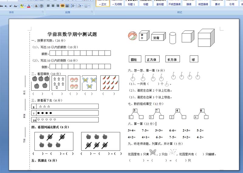243x173 pixels.
Task: Apply the 标题 1 style
Action: click(131, 3)
